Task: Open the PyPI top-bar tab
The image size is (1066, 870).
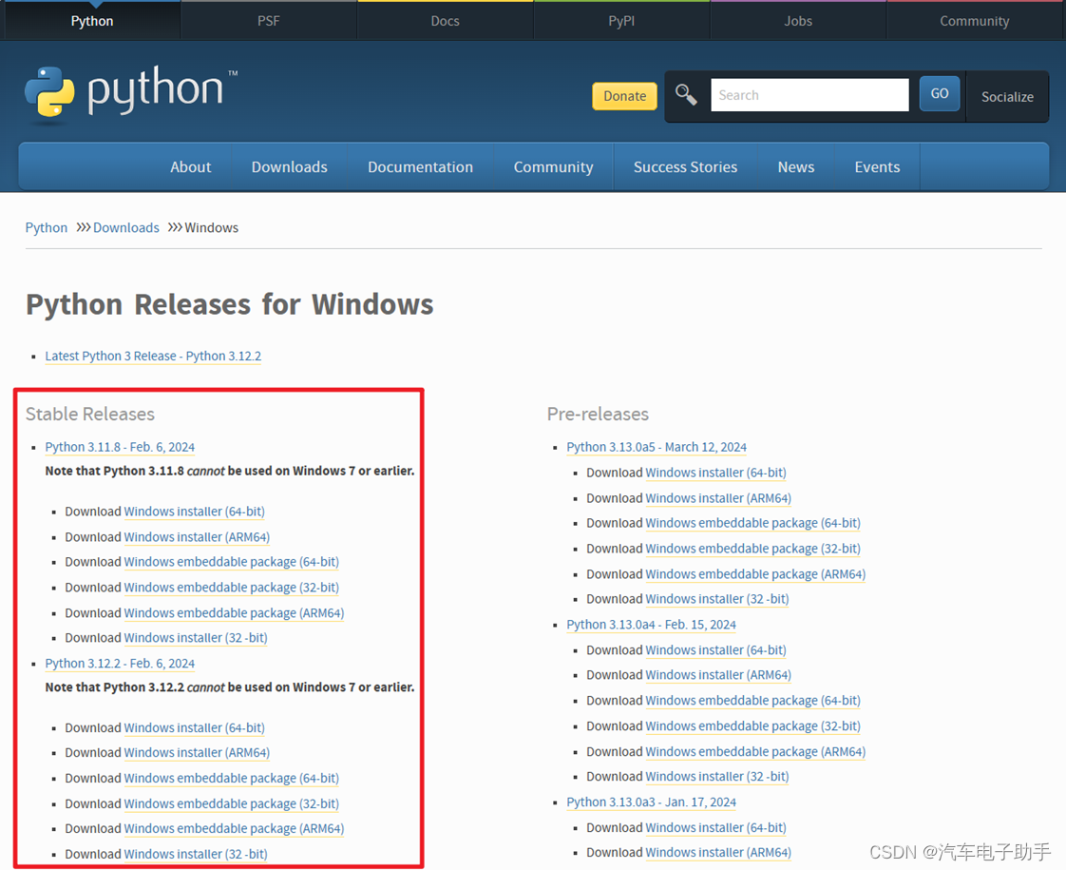Action: [x=621, y=21]
